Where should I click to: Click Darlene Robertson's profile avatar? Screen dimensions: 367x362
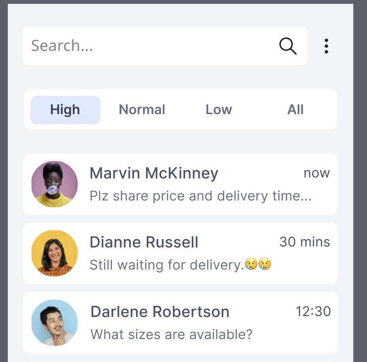(x=55, y=322)
